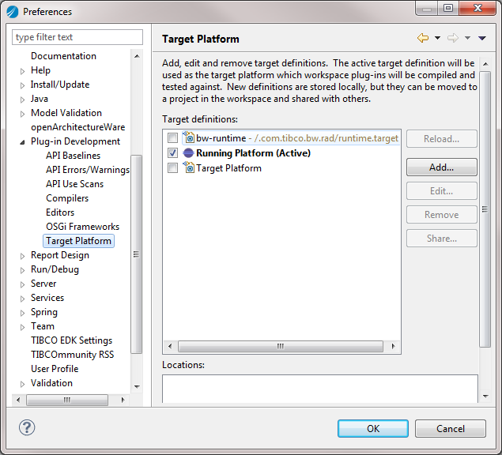
Task: Click right panel scroll up arrow
Action: (x=485, y=64)
